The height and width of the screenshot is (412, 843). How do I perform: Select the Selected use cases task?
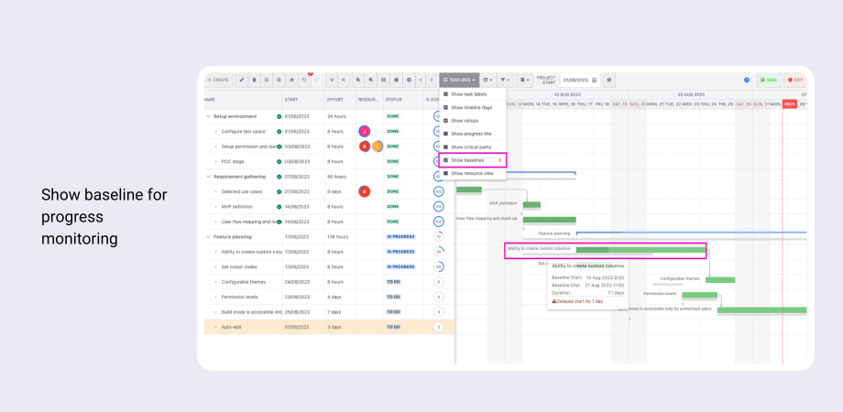[242, 191]
